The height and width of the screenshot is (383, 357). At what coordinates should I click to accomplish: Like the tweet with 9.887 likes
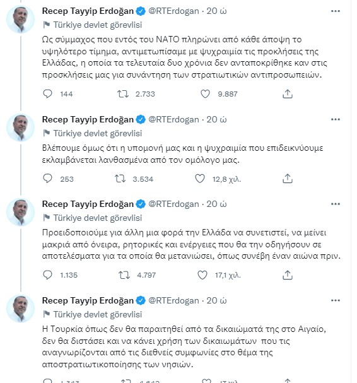point(205,94)
